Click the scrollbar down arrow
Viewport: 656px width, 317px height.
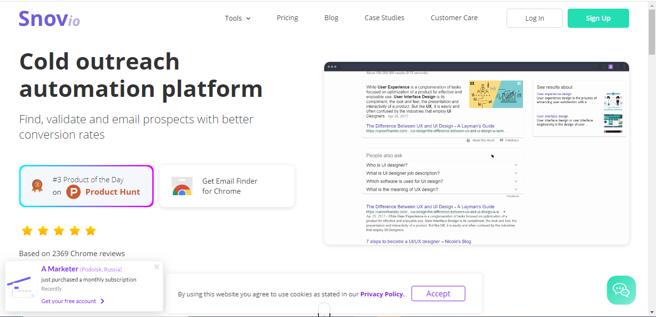click(x=652, y=313)
